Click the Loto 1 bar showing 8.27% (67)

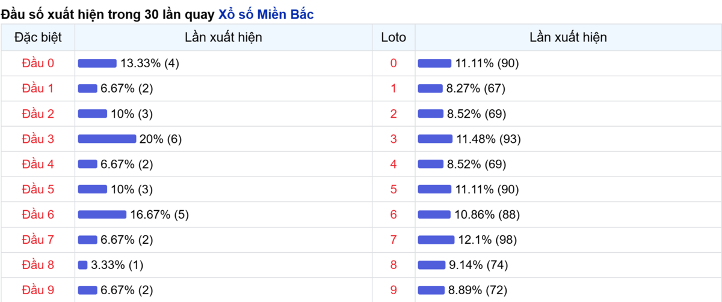pyautogui.click(x=430, y=88)
